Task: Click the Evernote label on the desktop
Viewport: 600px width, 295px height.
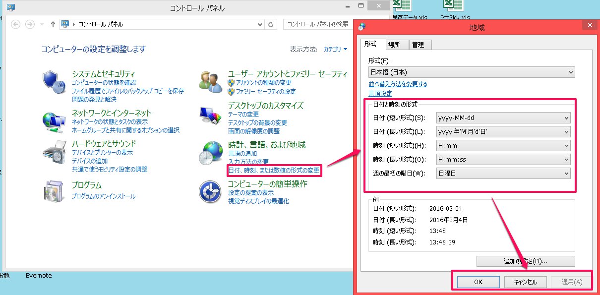Action: tap(39, 276)
